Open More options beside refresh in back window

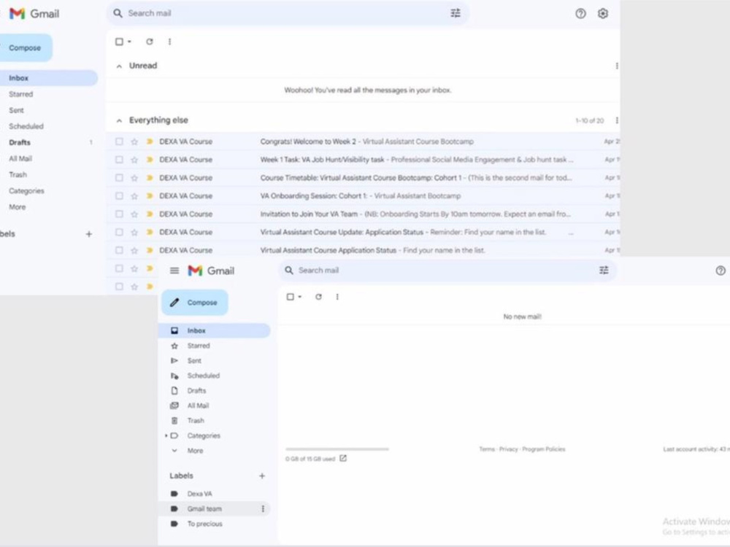point(169,42)
